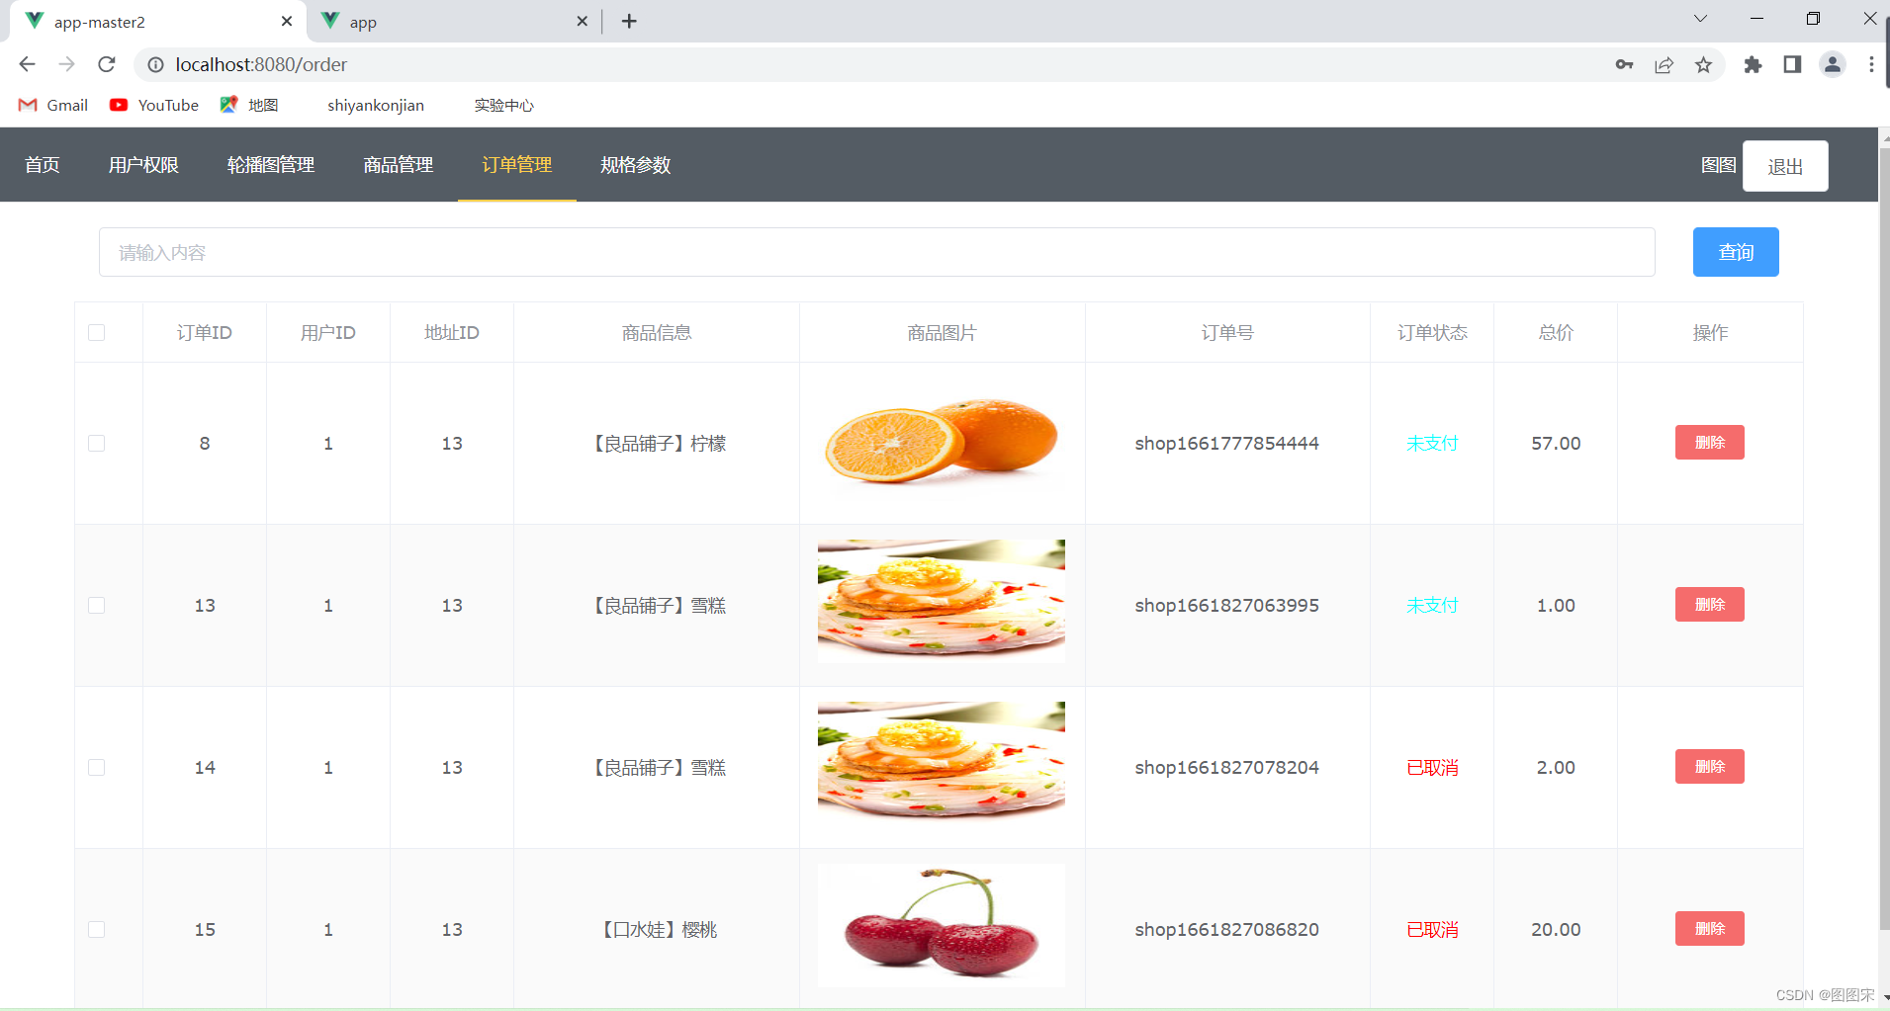Image resolution: width=1890 pixels, height=1011 pixels.
Task: Open the browser share menu icon
Action: click(x=1665, y=64)
